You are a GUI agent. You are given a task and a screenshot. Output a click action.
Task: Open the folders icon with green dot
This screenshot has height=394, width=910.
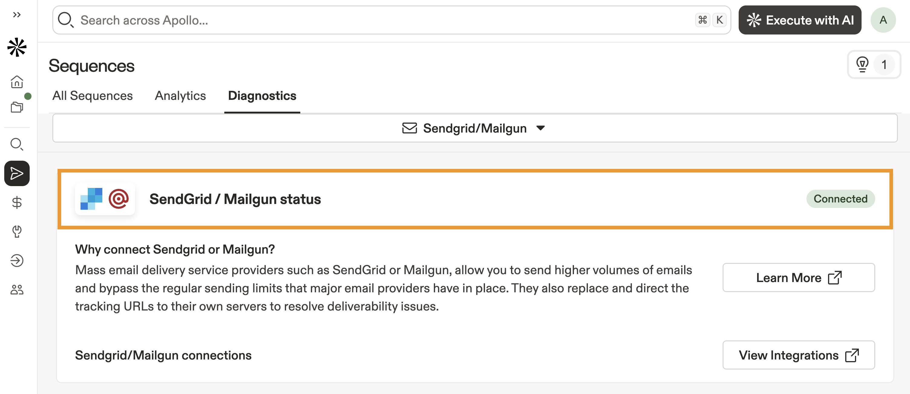tap(17, 107)
